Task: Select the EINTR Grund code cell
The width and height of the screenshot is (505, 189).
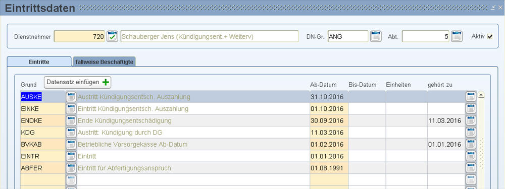Action: coord(43,156)
